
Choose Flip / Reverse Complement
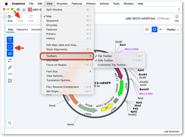(x=68, y=87)
